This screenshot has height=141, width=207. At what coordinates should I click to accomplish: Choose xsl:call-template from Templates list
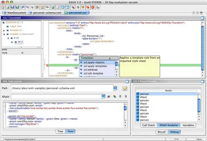pyautogui.click(x=97, y=73)
